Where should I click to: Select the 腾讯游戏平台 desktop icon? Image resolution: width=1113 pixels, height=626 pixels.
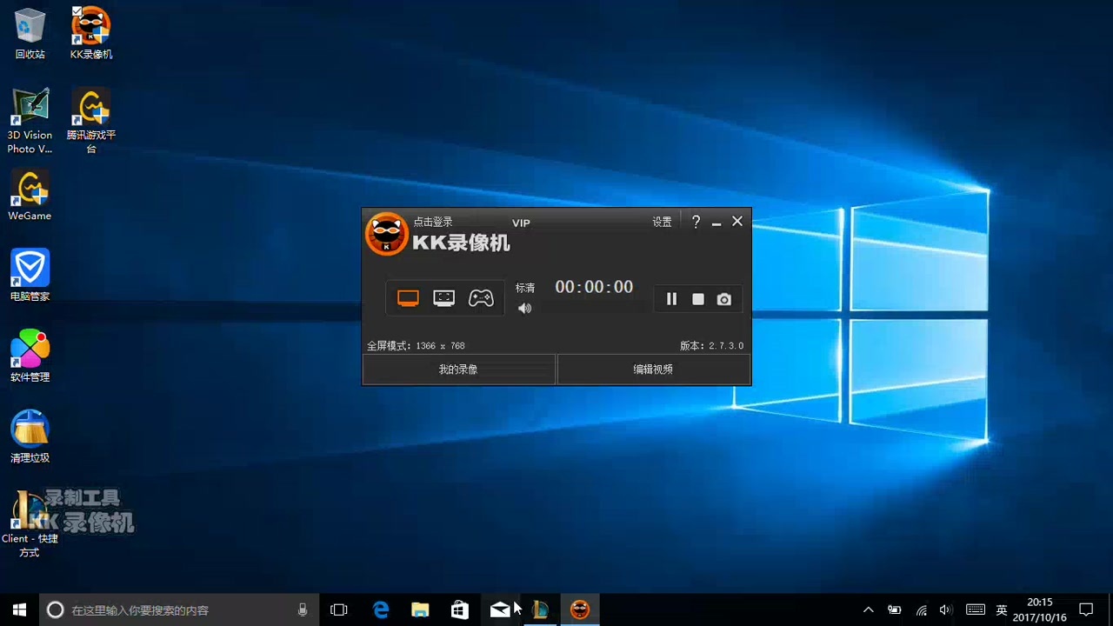tap(91, 121)
